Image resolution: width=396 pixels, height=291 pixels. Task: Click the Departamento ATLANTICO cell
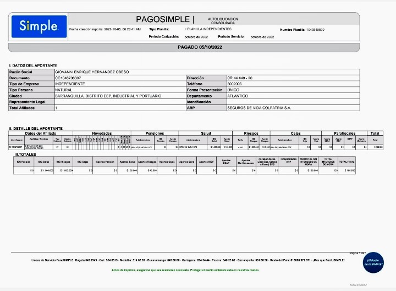[238, 96]
